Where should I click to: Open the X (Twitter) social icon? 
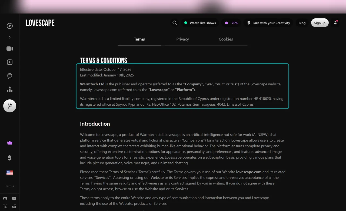(x=5, y=206)
